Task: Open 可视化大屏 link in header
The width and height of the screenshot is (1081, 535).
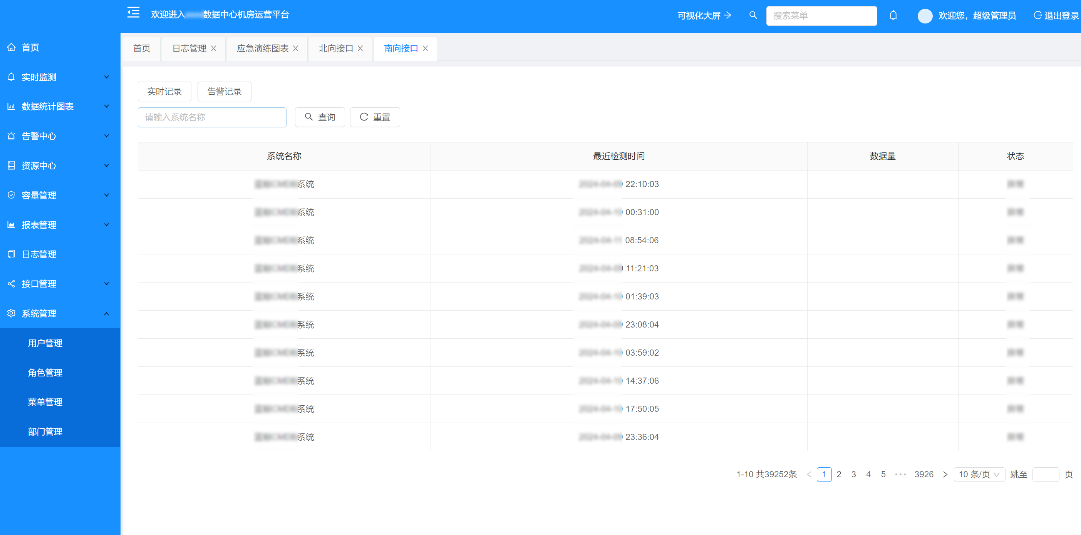Action: (704, 15)
